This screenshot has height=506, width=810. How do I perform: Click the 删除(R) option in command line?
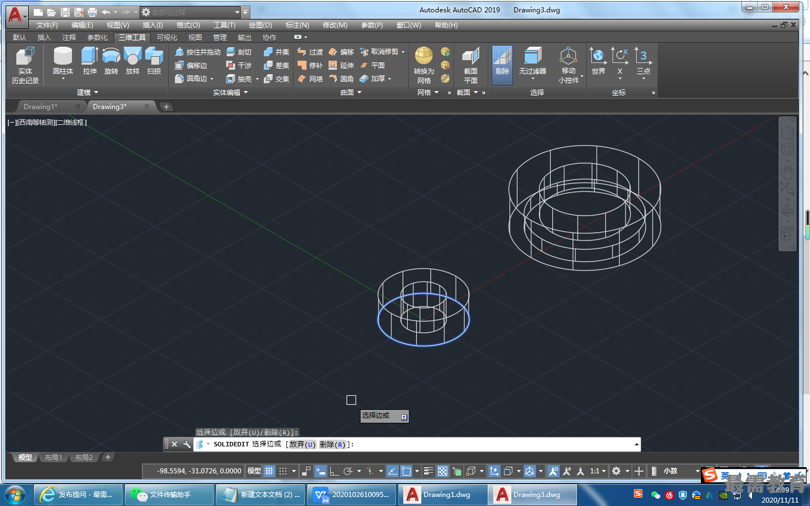tap(333, 444)
